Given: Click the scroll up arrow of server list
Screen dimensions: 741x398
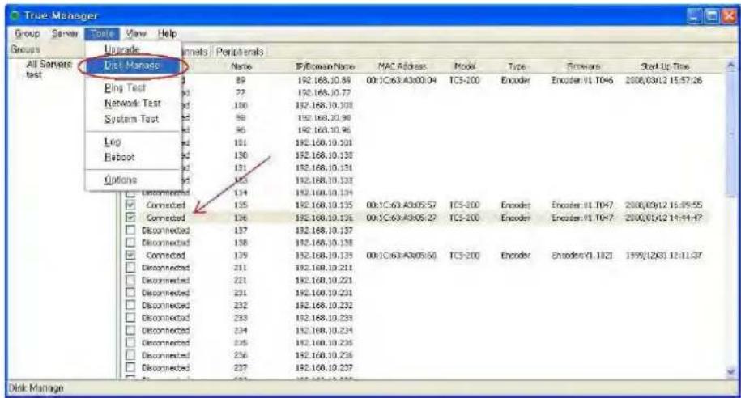Looking at the screenshot, I should point(731,66).
